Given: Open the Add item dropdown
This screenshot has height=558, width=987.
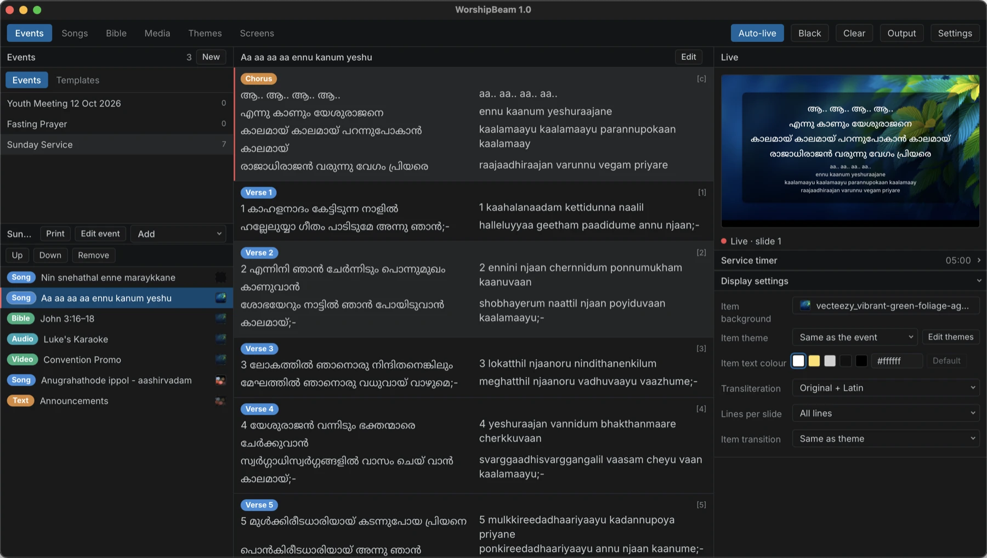Looking at the screenshot, I should click(x=179, y=234).
